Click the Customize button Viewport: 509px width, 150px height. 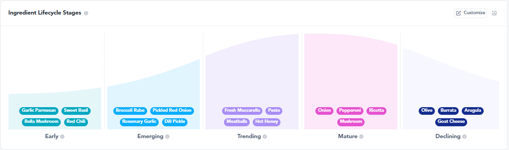(471, 13)
